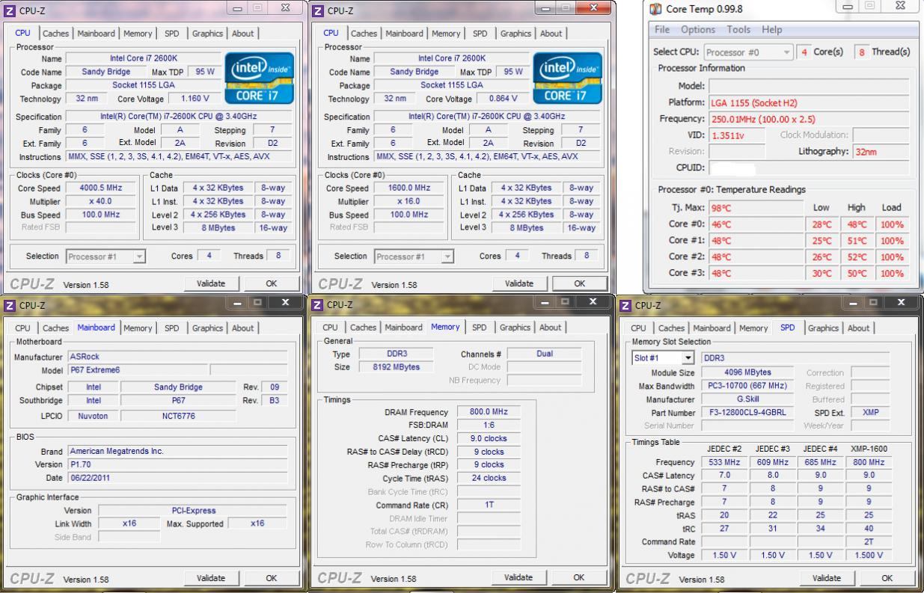This screenshot has height=593, width=924.
Task: Click Validate in the 1600.0 MHz CPU-Z window
Action: [x=519, y=283]
